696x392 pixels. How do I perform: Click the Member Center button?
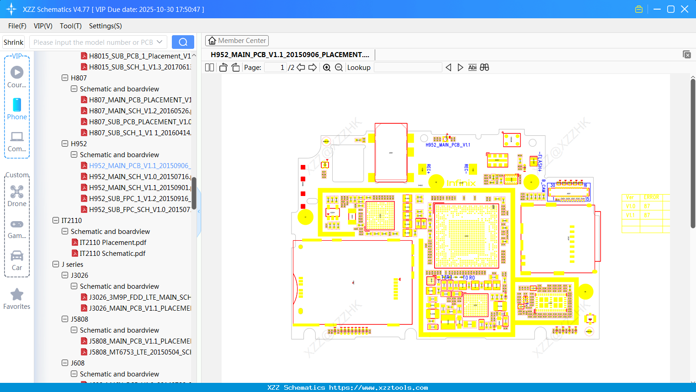[237, 40]
